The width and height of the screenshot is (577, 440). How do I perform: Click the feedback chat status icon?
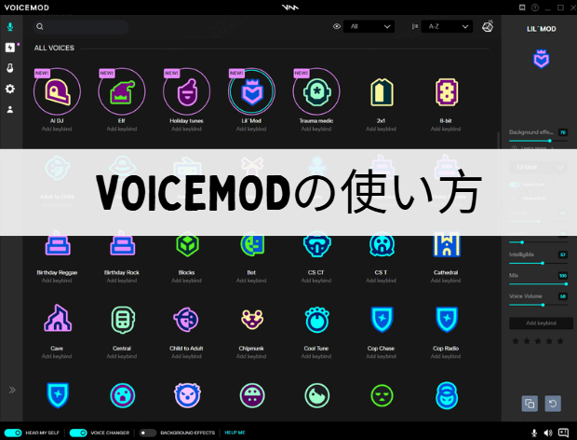(563, 433)
